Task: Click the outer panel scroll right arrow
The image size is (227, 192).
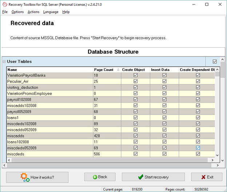Action: (x=218, y=165)
